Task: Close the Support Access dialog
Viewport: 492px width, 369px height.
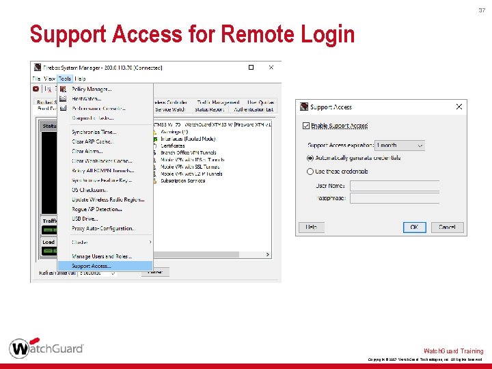Action: pos(459,107)
